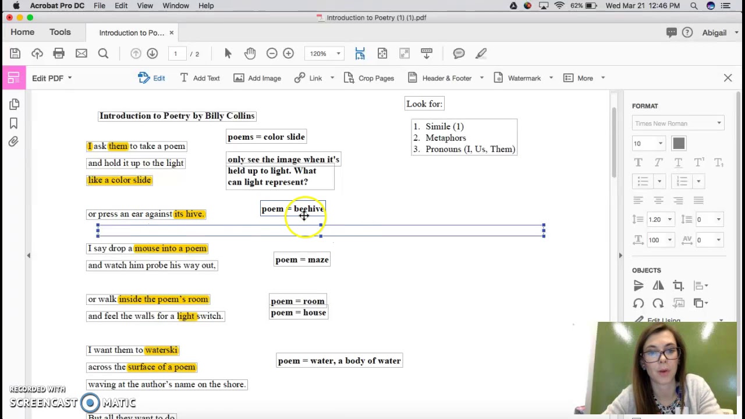Justify the text alignment
The width and height of the screenshot is (745, 419).
698,201
